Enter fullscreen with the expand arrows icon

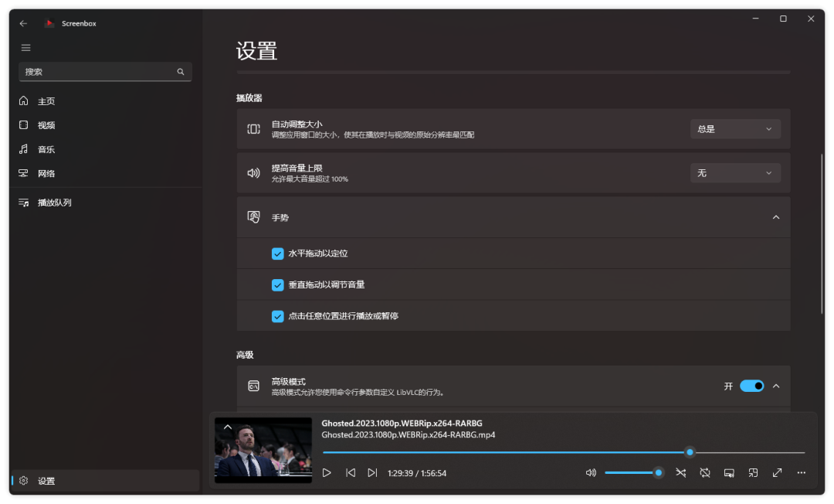coord(777,472)
